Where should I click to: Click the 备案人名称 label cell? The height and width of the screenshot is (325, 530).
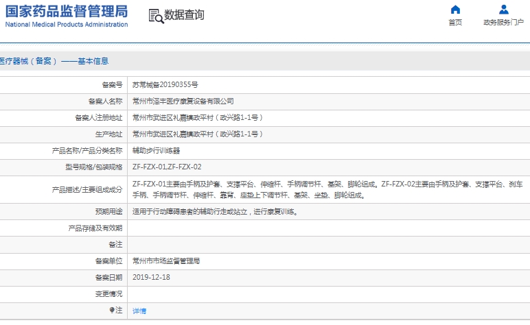tap(106, 101)
